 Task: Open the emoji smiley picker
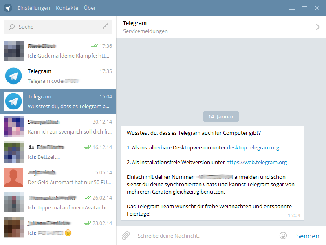pos(283,236)
